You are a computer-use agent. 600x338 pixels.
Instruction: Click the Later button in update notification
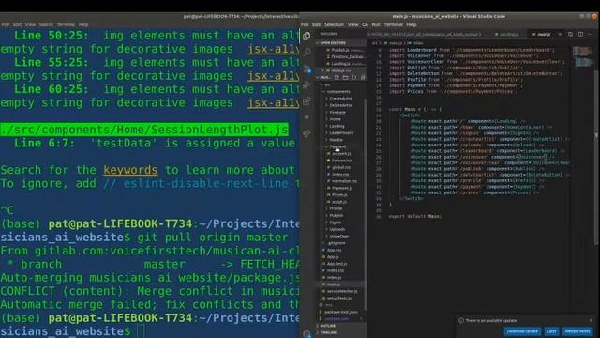click(551, 331)
